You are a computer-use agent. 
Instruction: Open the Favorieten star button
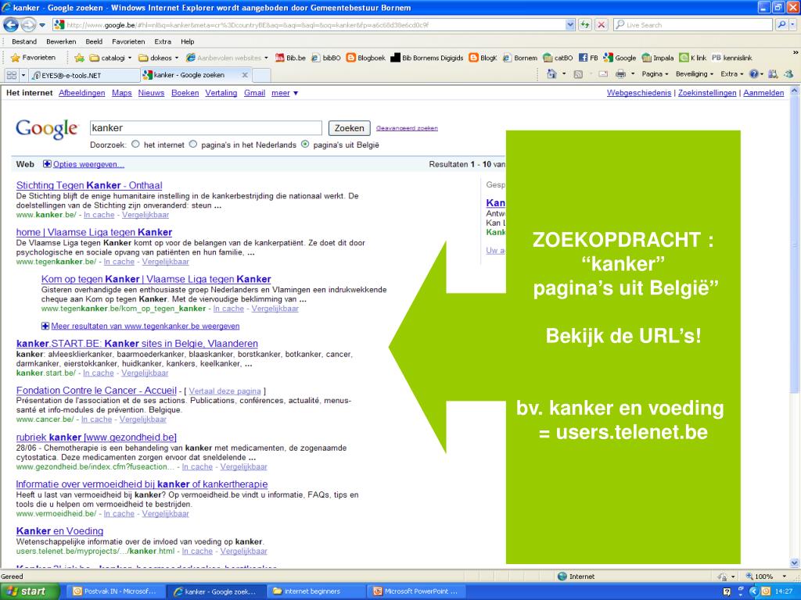point(33,58)
